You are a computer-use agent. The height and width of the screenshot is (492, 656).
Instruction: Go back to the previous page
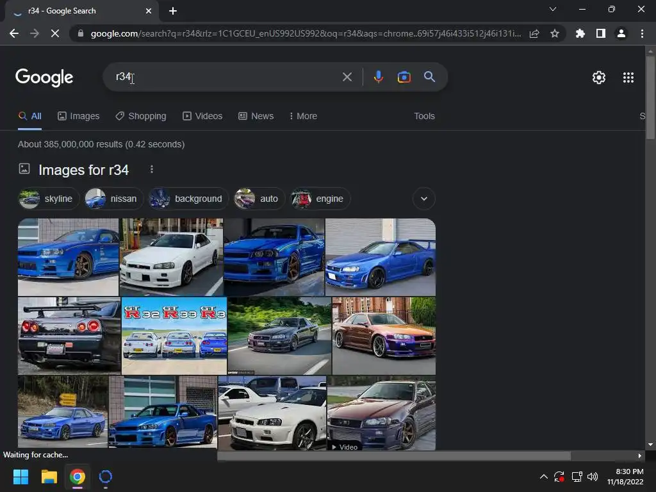(14, 33)
